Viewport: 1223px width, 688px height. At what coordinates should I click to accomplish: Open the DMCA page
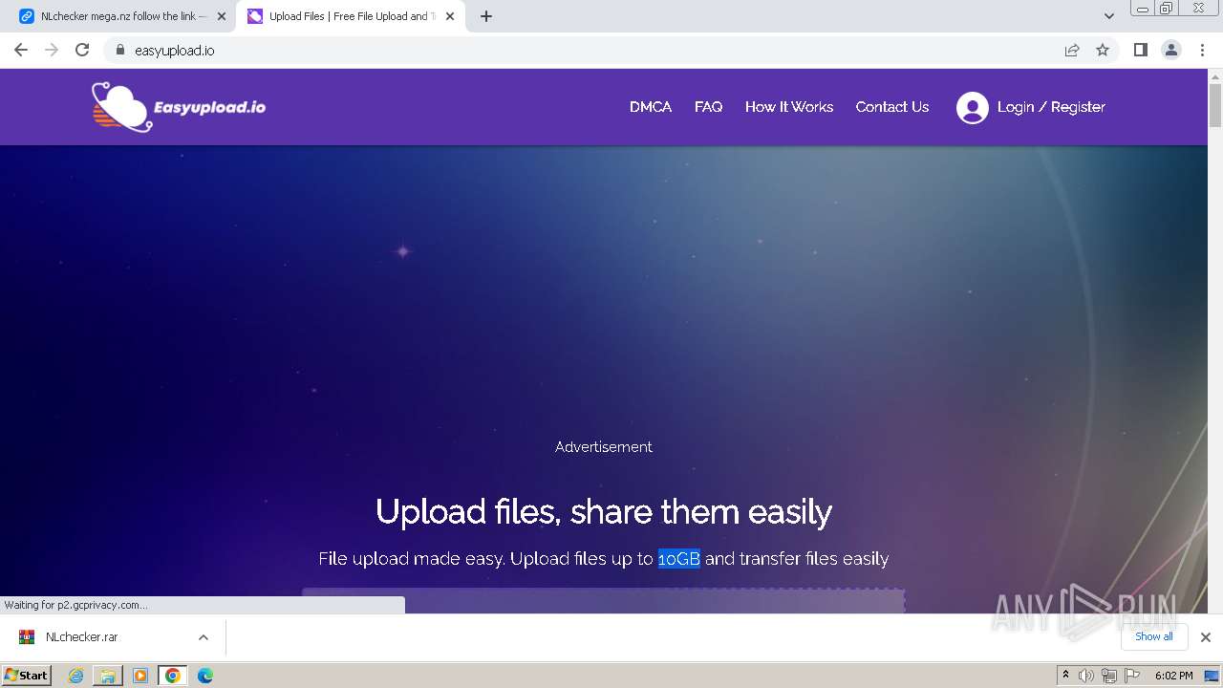[x=651, y=107]
